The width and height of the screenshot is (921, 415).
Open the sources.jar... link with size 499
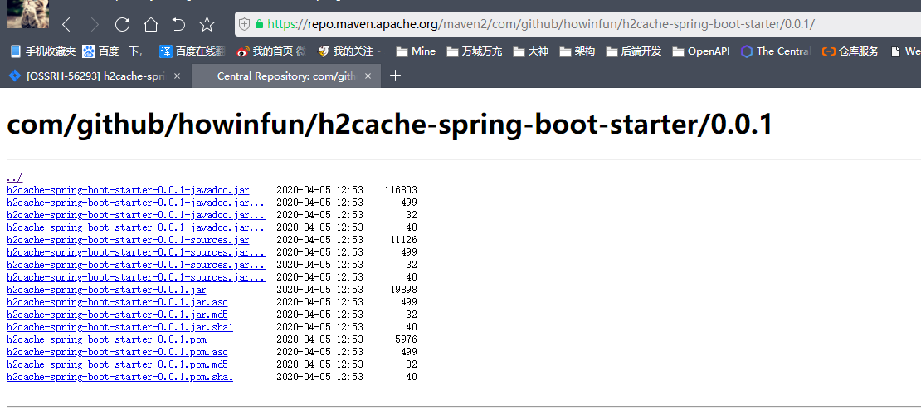136,252
